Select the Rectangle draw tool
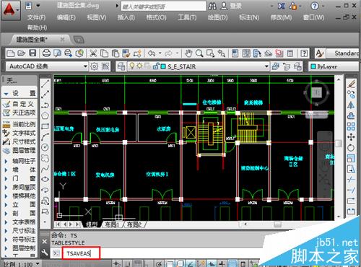Viewport: 361px width, 267px height. coord(45,126)
